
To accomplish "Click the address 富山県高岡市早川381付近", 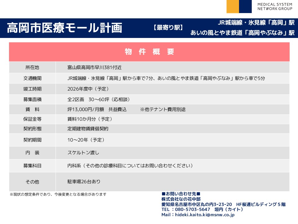I will [x=94, y=68].
